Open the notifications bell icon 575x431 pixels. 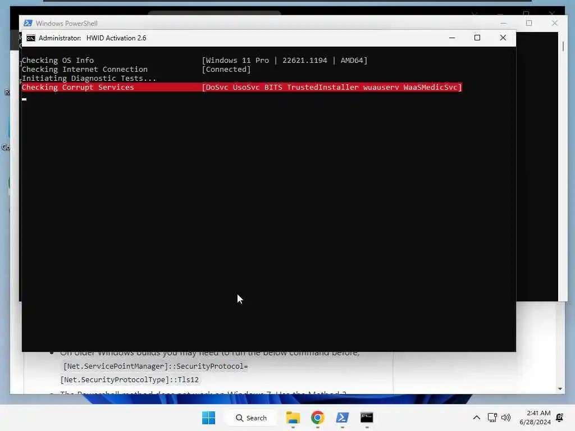tap(560, 418)
